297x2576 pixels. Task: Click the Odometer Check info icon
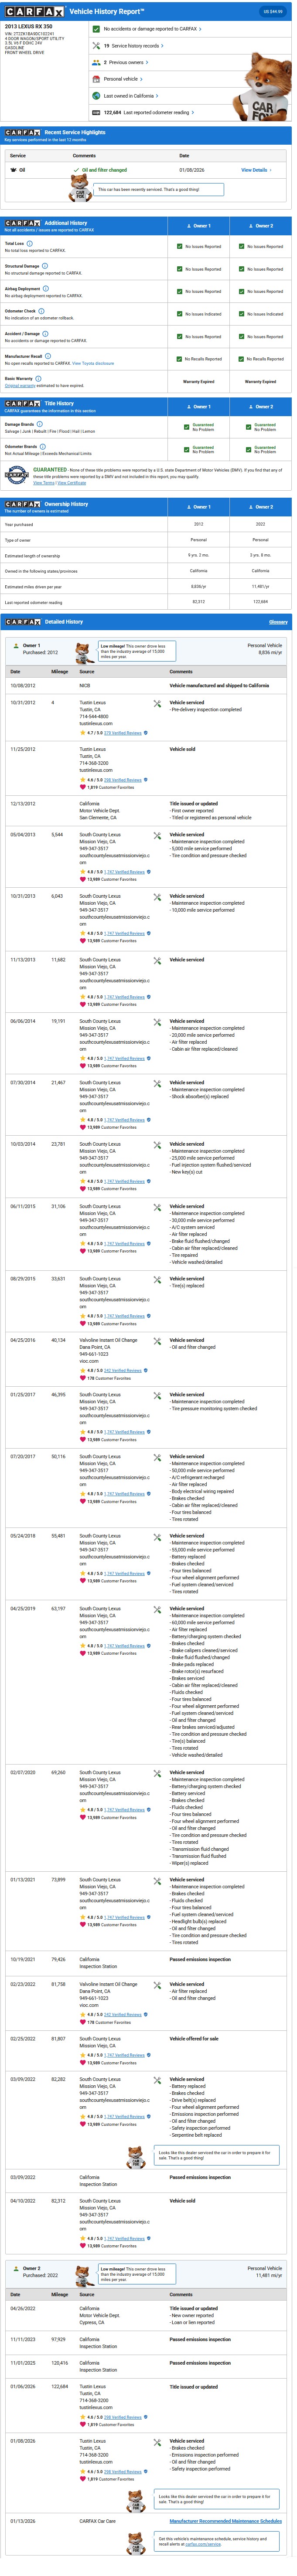pyautogui.click(x=41, y=311)
